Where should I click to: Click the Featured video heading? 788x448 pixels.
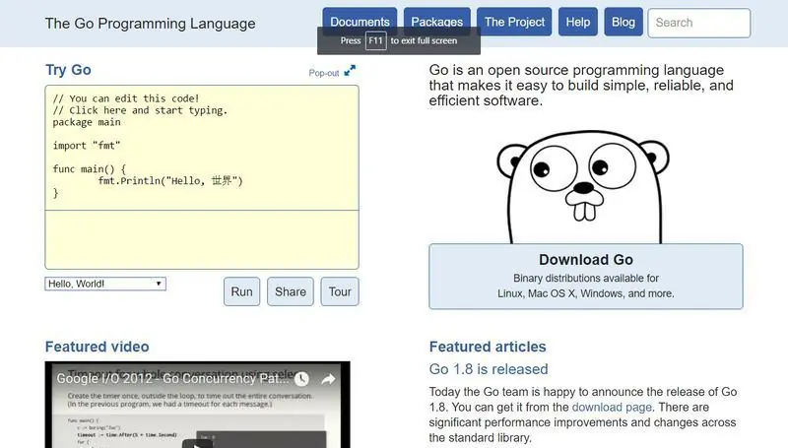pyautogui.click(x=97, y=347)
